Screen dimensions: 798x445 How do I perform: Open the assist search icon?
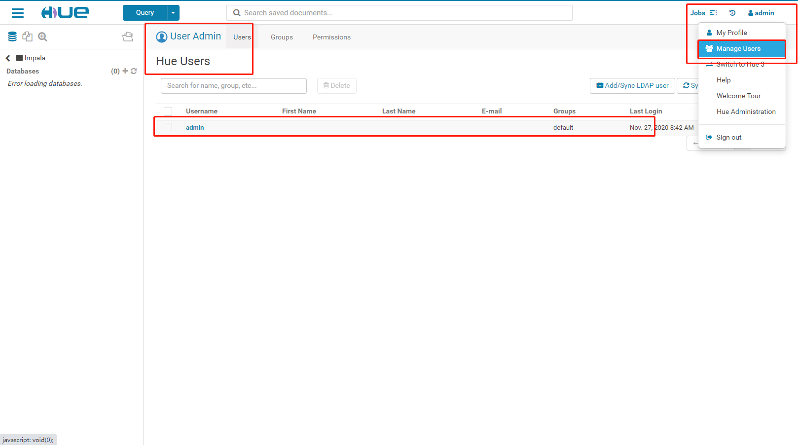(43, 37)
